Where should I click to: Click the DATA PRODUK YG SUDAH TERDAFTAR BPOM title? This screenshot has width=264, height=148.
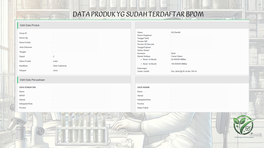point(138,15)
